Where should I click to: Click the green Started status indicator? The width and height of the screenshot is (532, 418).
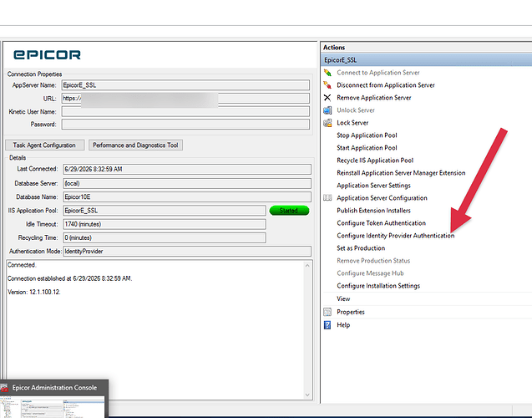289,211
